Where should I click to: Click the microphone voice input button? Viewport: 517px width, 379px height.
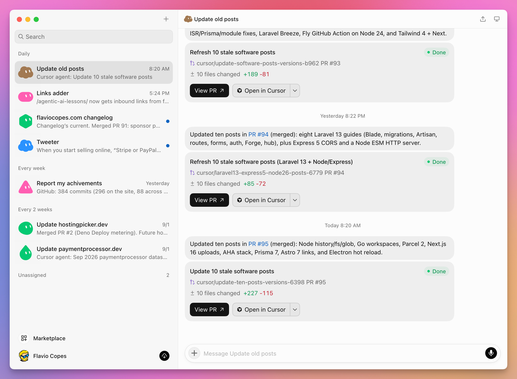coord(491,353)
